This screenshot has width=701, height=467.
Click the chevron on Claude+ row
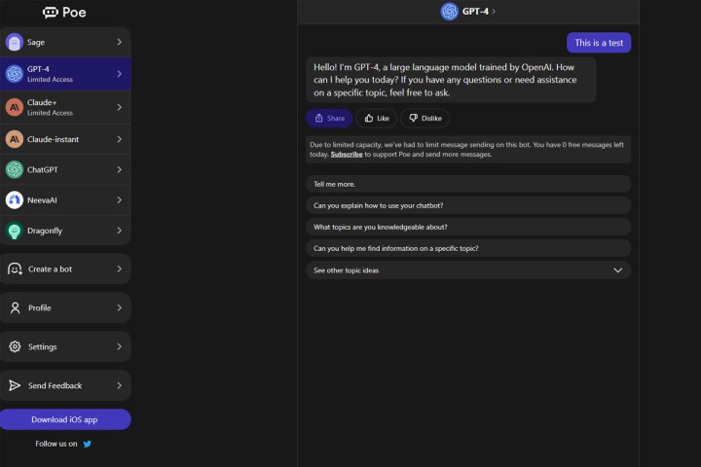pyautogui.click(x=120, y=107)
